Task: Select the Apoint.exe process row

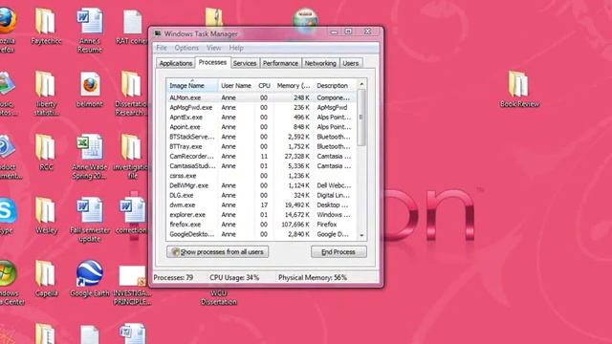Action: click(x=261, y=127)
